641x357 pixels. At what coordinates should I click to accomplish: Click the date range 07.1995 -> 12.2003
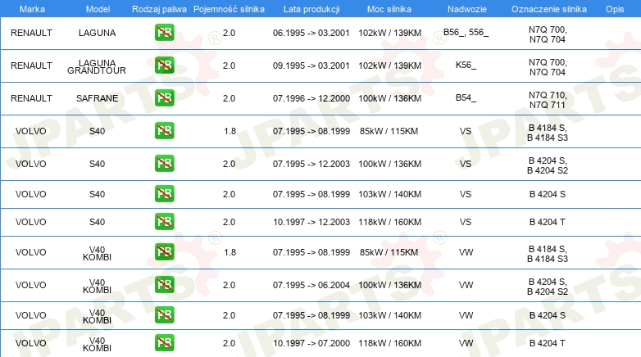pyautogui.click(x=311, y=164)
